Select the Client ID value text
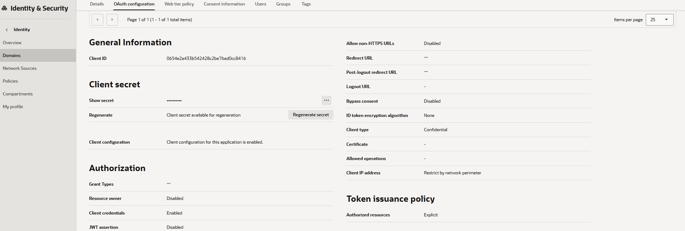The width and height of the screenshot is (685, 231). [206, 58]
